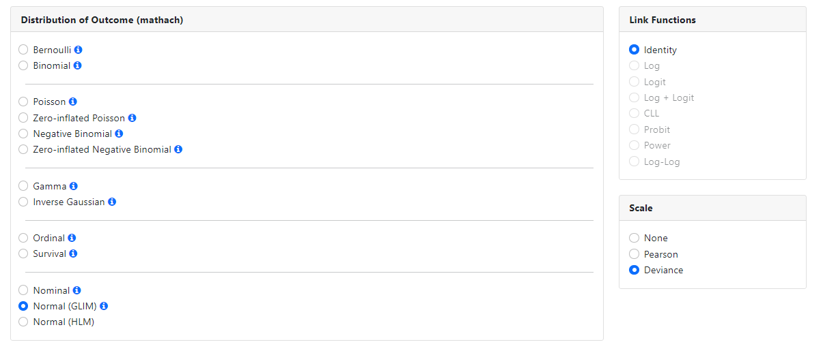Click info icon next to Zero-inflated Poisson

point(132,118)
